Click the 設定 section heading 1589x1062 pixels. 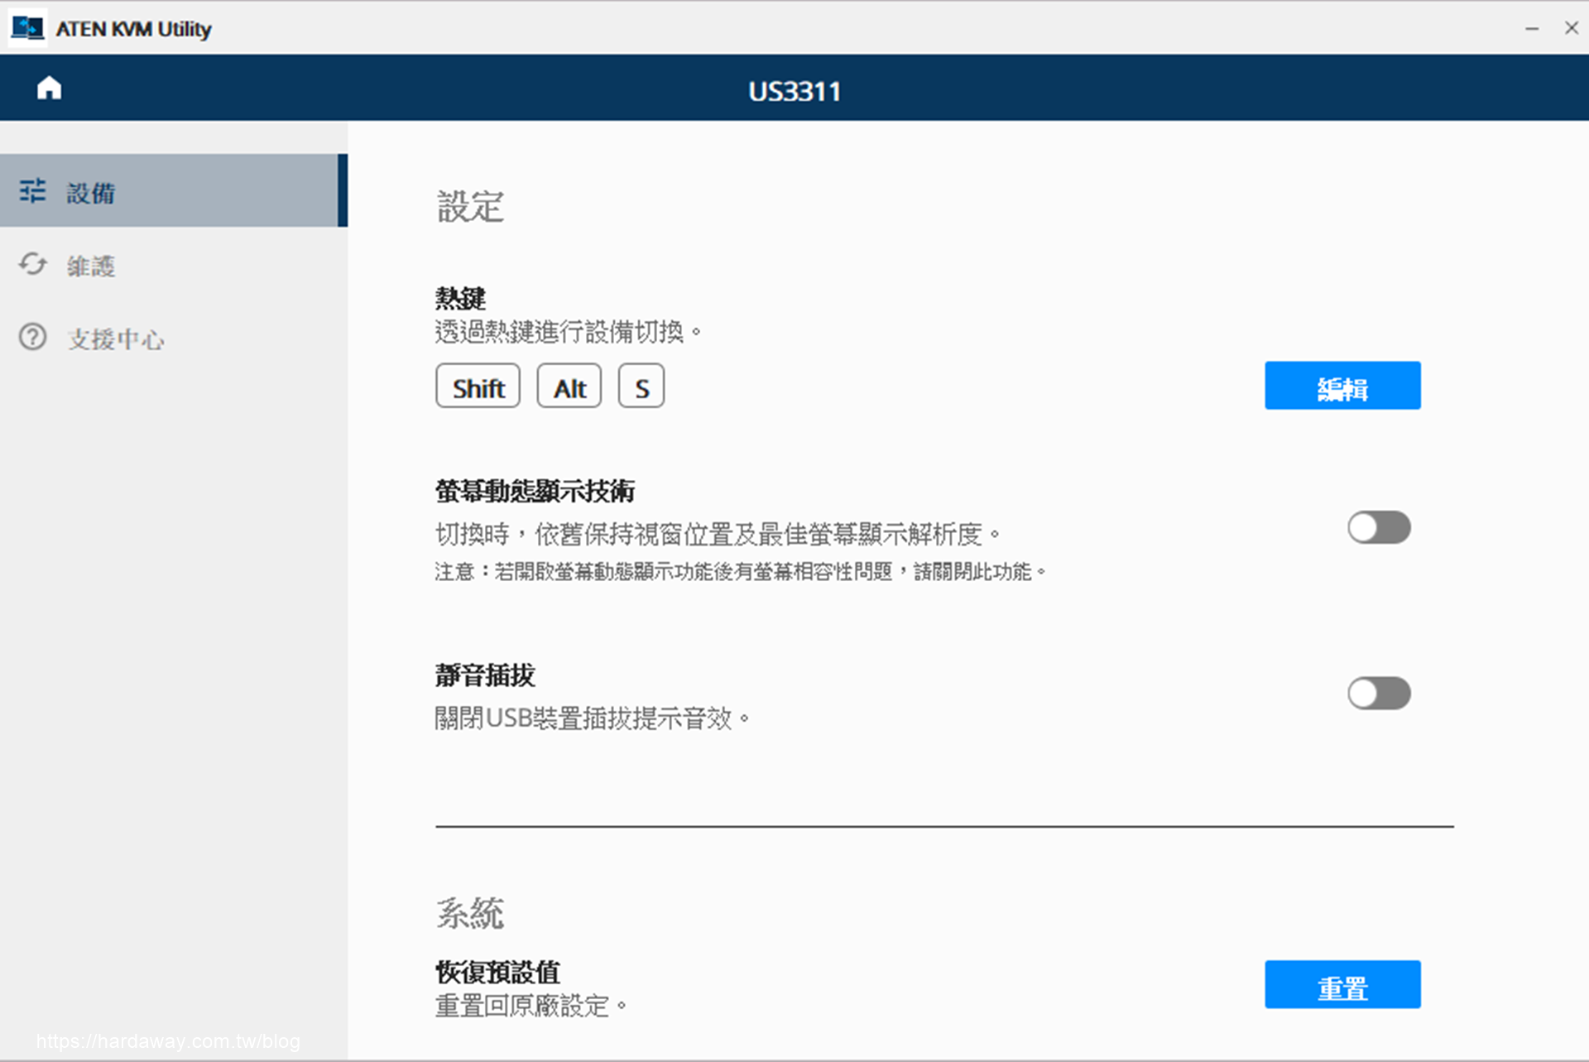pos(470,207)
